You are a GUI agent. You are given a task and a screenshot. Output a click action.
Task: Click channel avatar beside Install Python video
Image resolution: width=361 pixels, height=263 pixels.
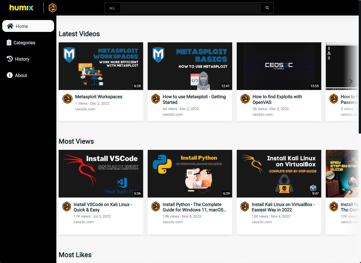(x=156, y=207)
